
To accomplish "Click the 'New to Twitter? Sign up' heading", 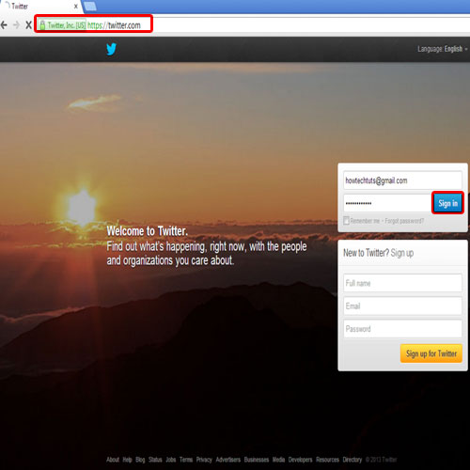I will [378, 253].
